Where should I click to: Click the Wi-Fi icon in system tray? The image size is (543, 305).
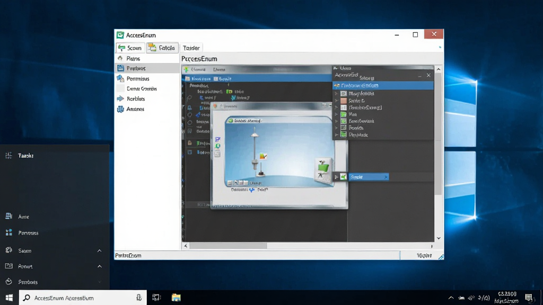point(471,298)
